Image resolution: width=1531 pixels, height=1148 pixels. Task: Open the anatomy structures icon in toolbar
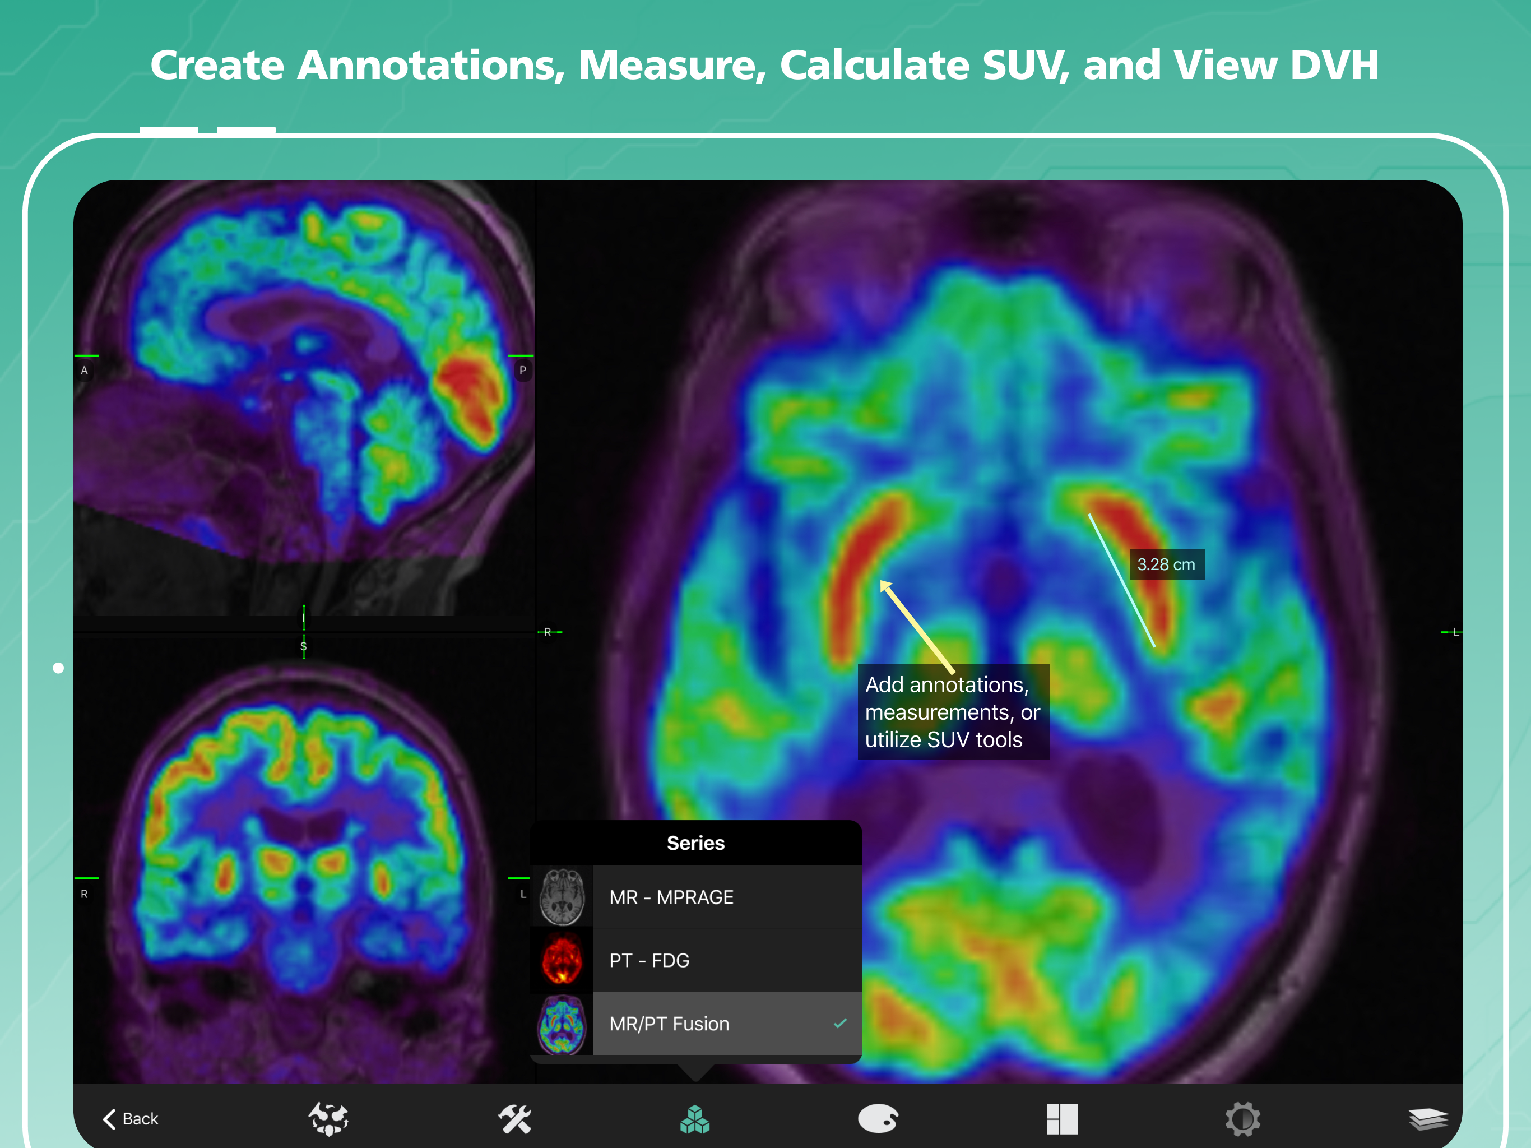(328, 1118)
